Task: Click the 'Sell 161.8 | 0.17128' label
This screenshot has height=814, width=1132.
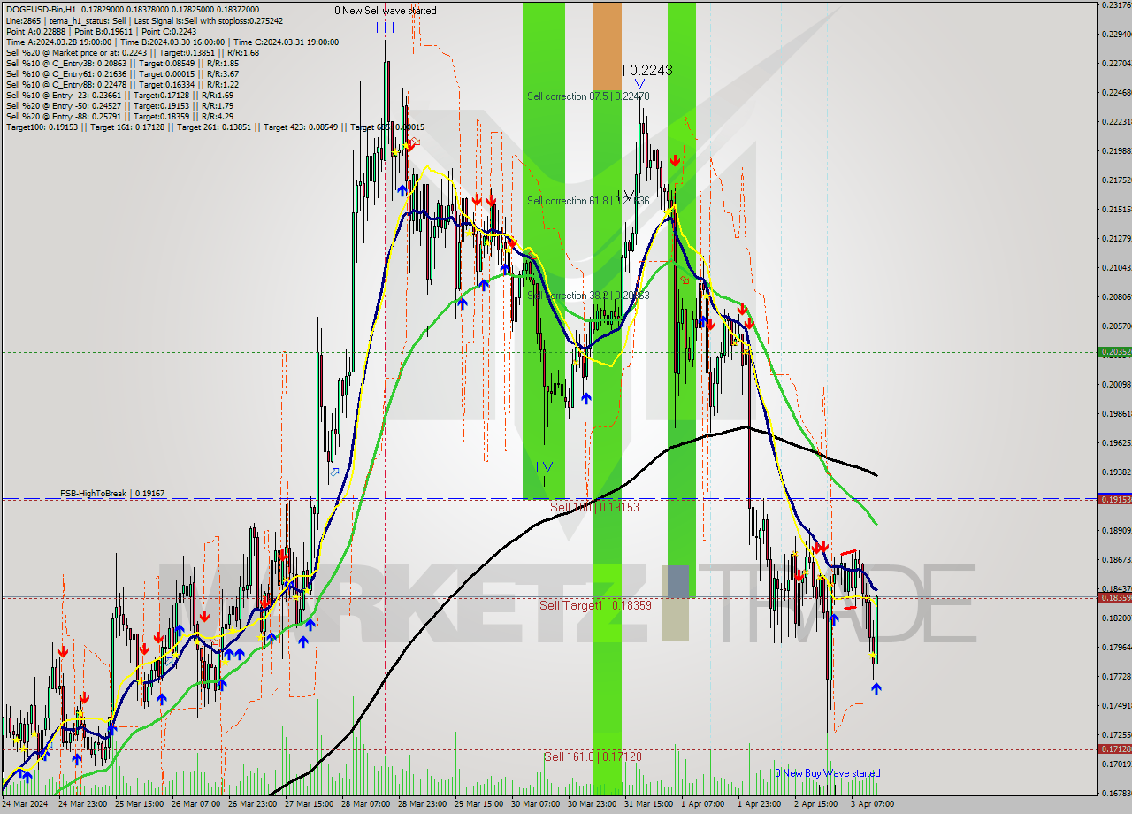Action: (593, 756)
